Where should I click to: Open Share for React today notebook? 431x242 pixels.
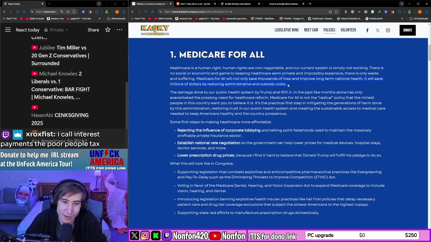93,30
